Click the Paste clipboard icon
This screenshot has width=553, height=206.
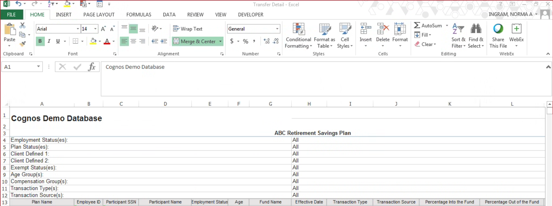[x=10, y=30]
